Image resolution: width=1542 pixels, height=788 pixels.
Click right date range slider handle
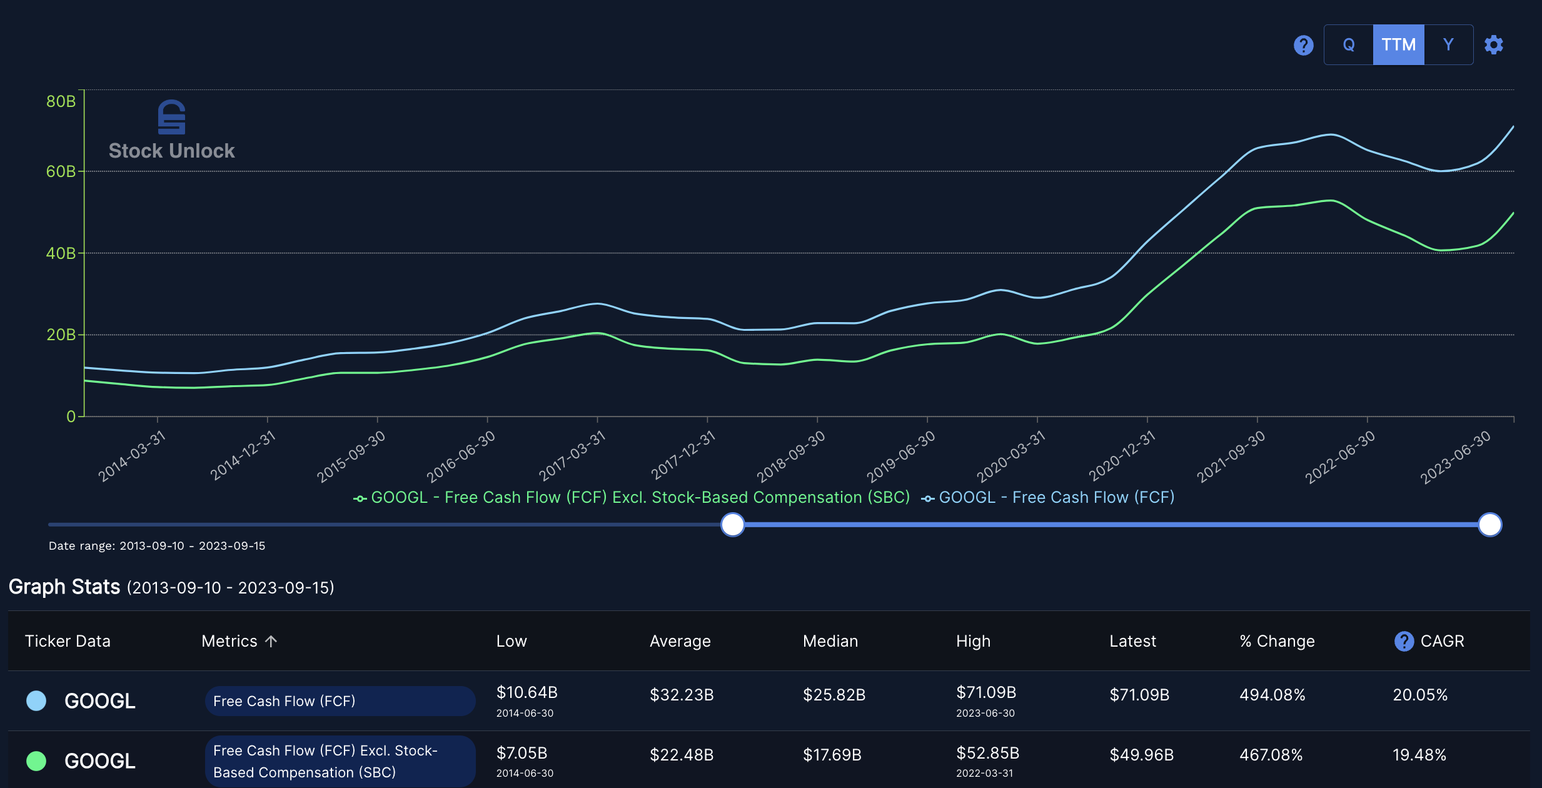point(1489,525)
